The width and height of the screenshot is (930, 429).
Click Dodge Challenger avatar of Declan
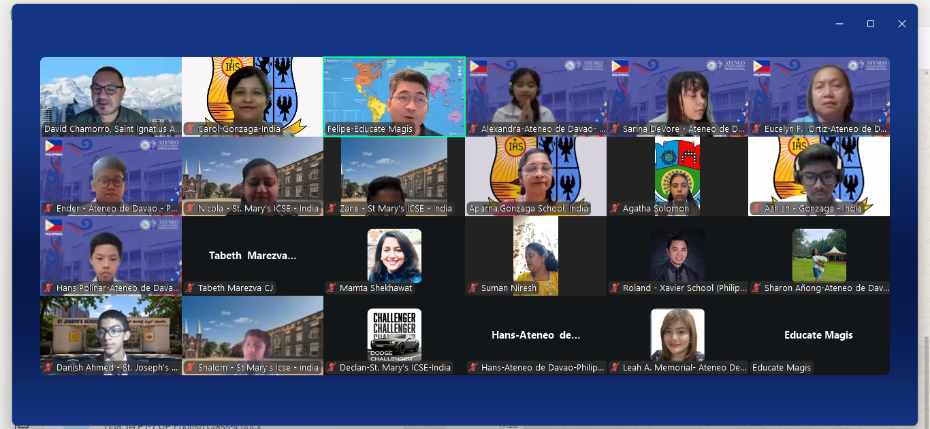[x=394, y=335]
